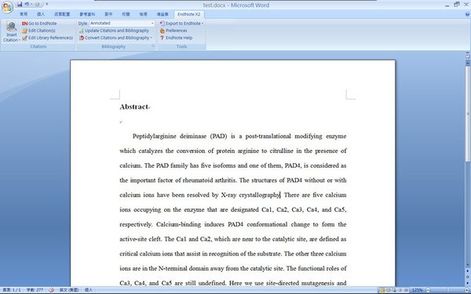Switch to the first ribbon tab
This screenshot has height=294, width=471.
coord(24,14)
